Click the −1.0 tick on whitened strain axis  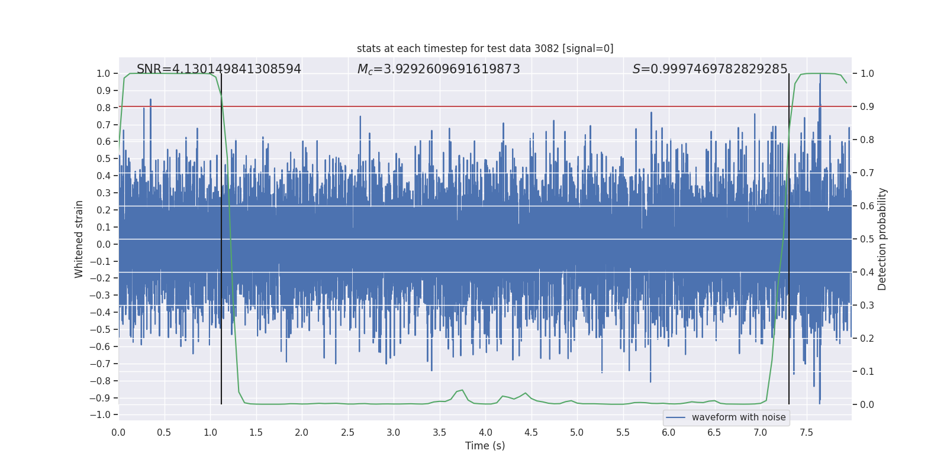click(x=100, y=415)
